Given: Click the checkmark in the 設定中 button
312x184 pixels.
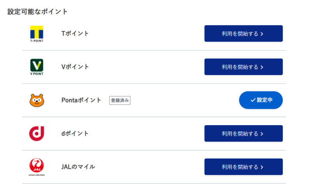Looking at the screenshot, I should click(x=252, y=100).
